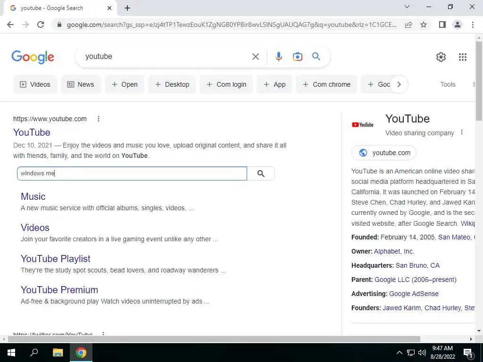Submit the Google search with the magnifier icon
The height and width of the screenshot is (362, 483).
[x=316, y=57]
